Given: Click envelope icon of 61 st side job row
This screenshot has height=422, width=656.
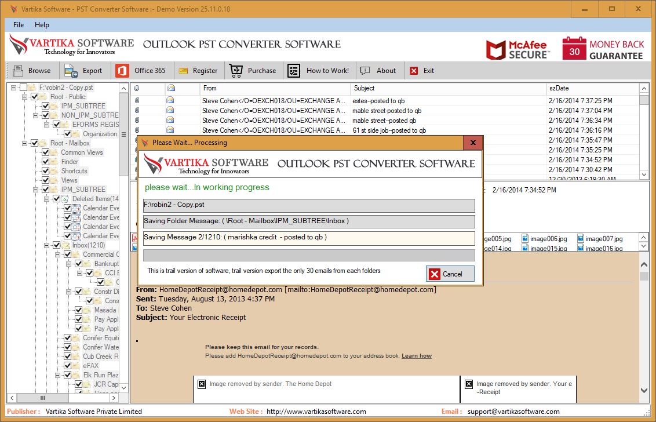Looking at the screenshot, I should pos(170,130).
